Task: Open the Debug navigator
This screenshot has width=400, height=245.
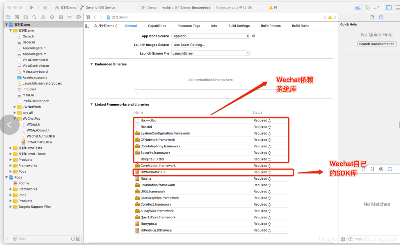Action: point(61,17)
